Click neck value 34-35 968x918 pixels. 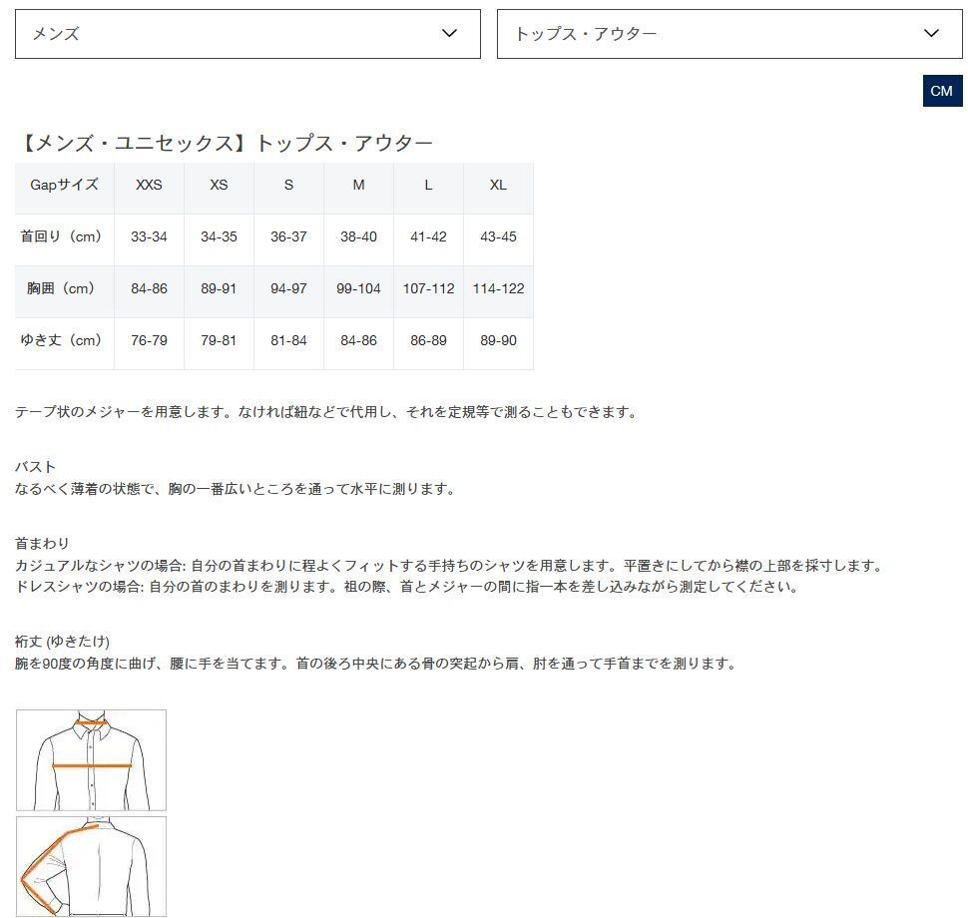click(x=219, y=236)
